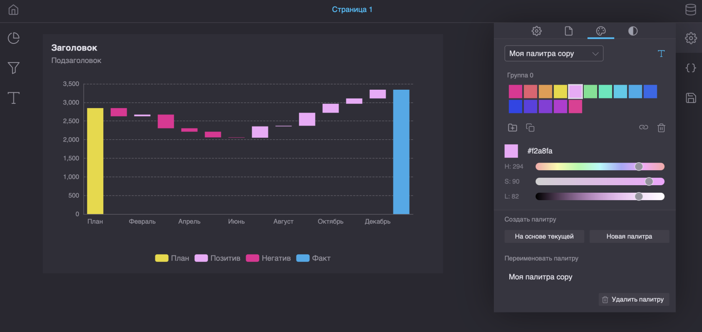Select the last magenta swatch in second row
The height and width of the screenshot is (332, 702).
pos(575,106)
